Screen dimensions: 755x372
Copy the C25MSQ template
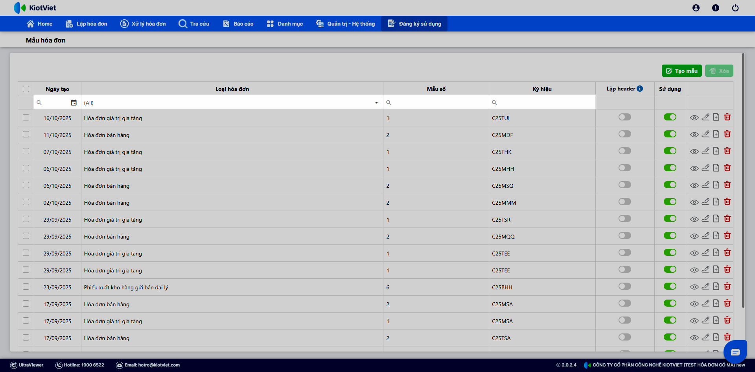click(x=716, y=185)
